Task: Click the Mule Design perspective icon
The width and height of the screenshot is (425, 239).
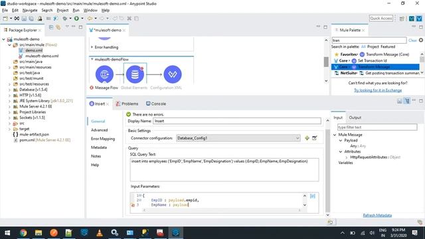Action: [x=419, y=19]
